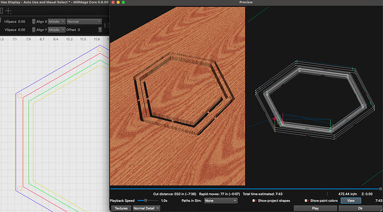Image resolution: width=383 pixels, height=212 pixels.
Task: Click the 11.0 ruler marking
Action: coord(83,39)
